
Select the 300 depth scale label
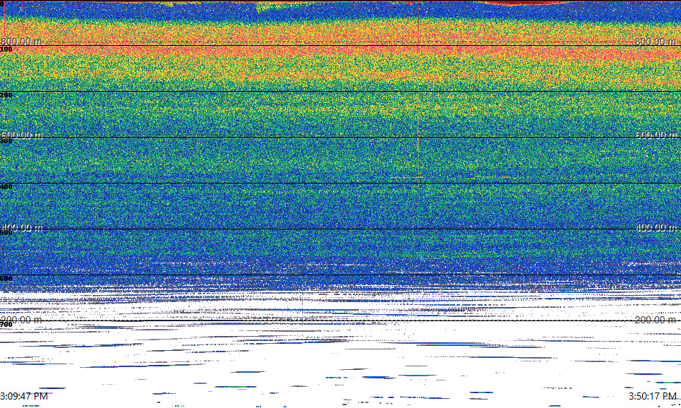pyautogui.click(x=6, y=140)
